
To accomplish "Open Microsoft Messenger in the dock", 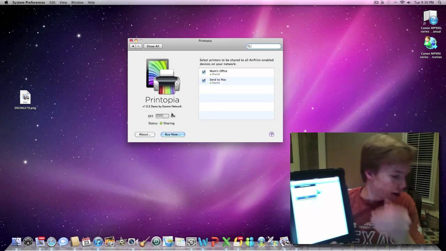I will (x=250, y=241).
